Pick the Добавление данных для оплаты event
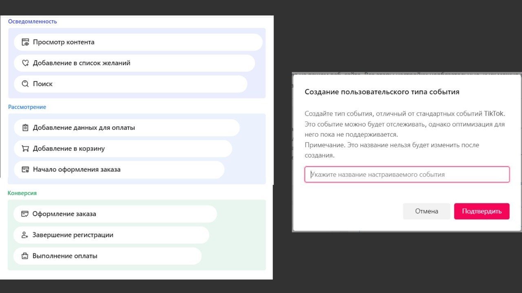This screenshot has height=293, width=522. coord(127,128)
